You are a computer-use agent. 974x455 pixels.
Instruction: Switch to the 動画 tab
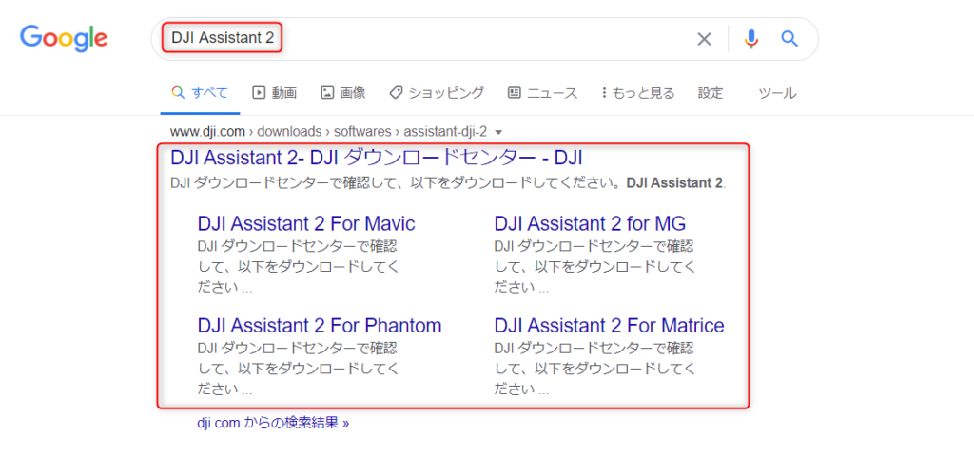click(275, 93)
